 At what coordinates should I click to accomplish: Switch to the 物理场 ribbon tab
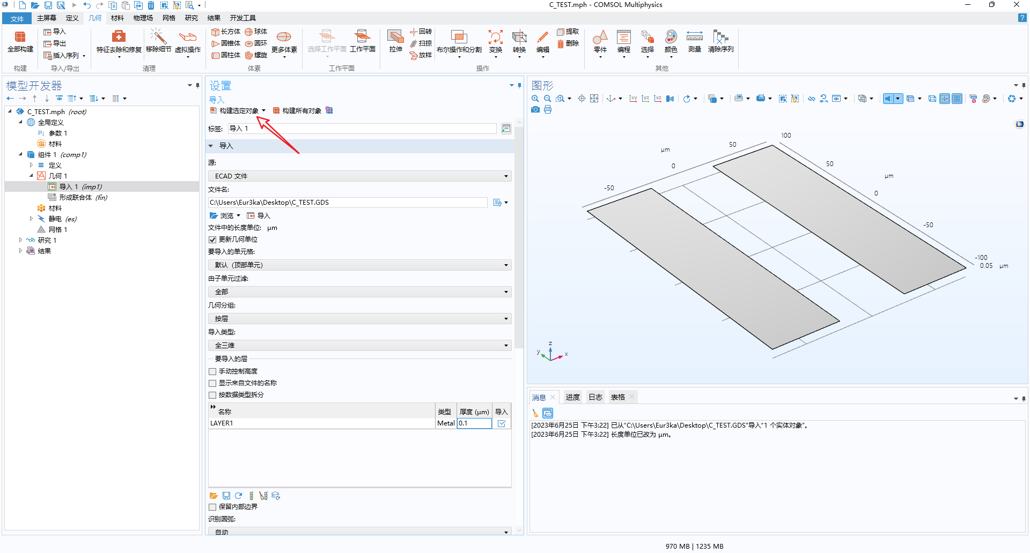pyautogui.click(x=143, y=18)
